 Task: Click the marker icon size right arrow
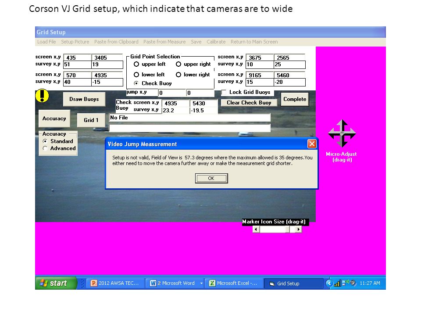point(299,229)
